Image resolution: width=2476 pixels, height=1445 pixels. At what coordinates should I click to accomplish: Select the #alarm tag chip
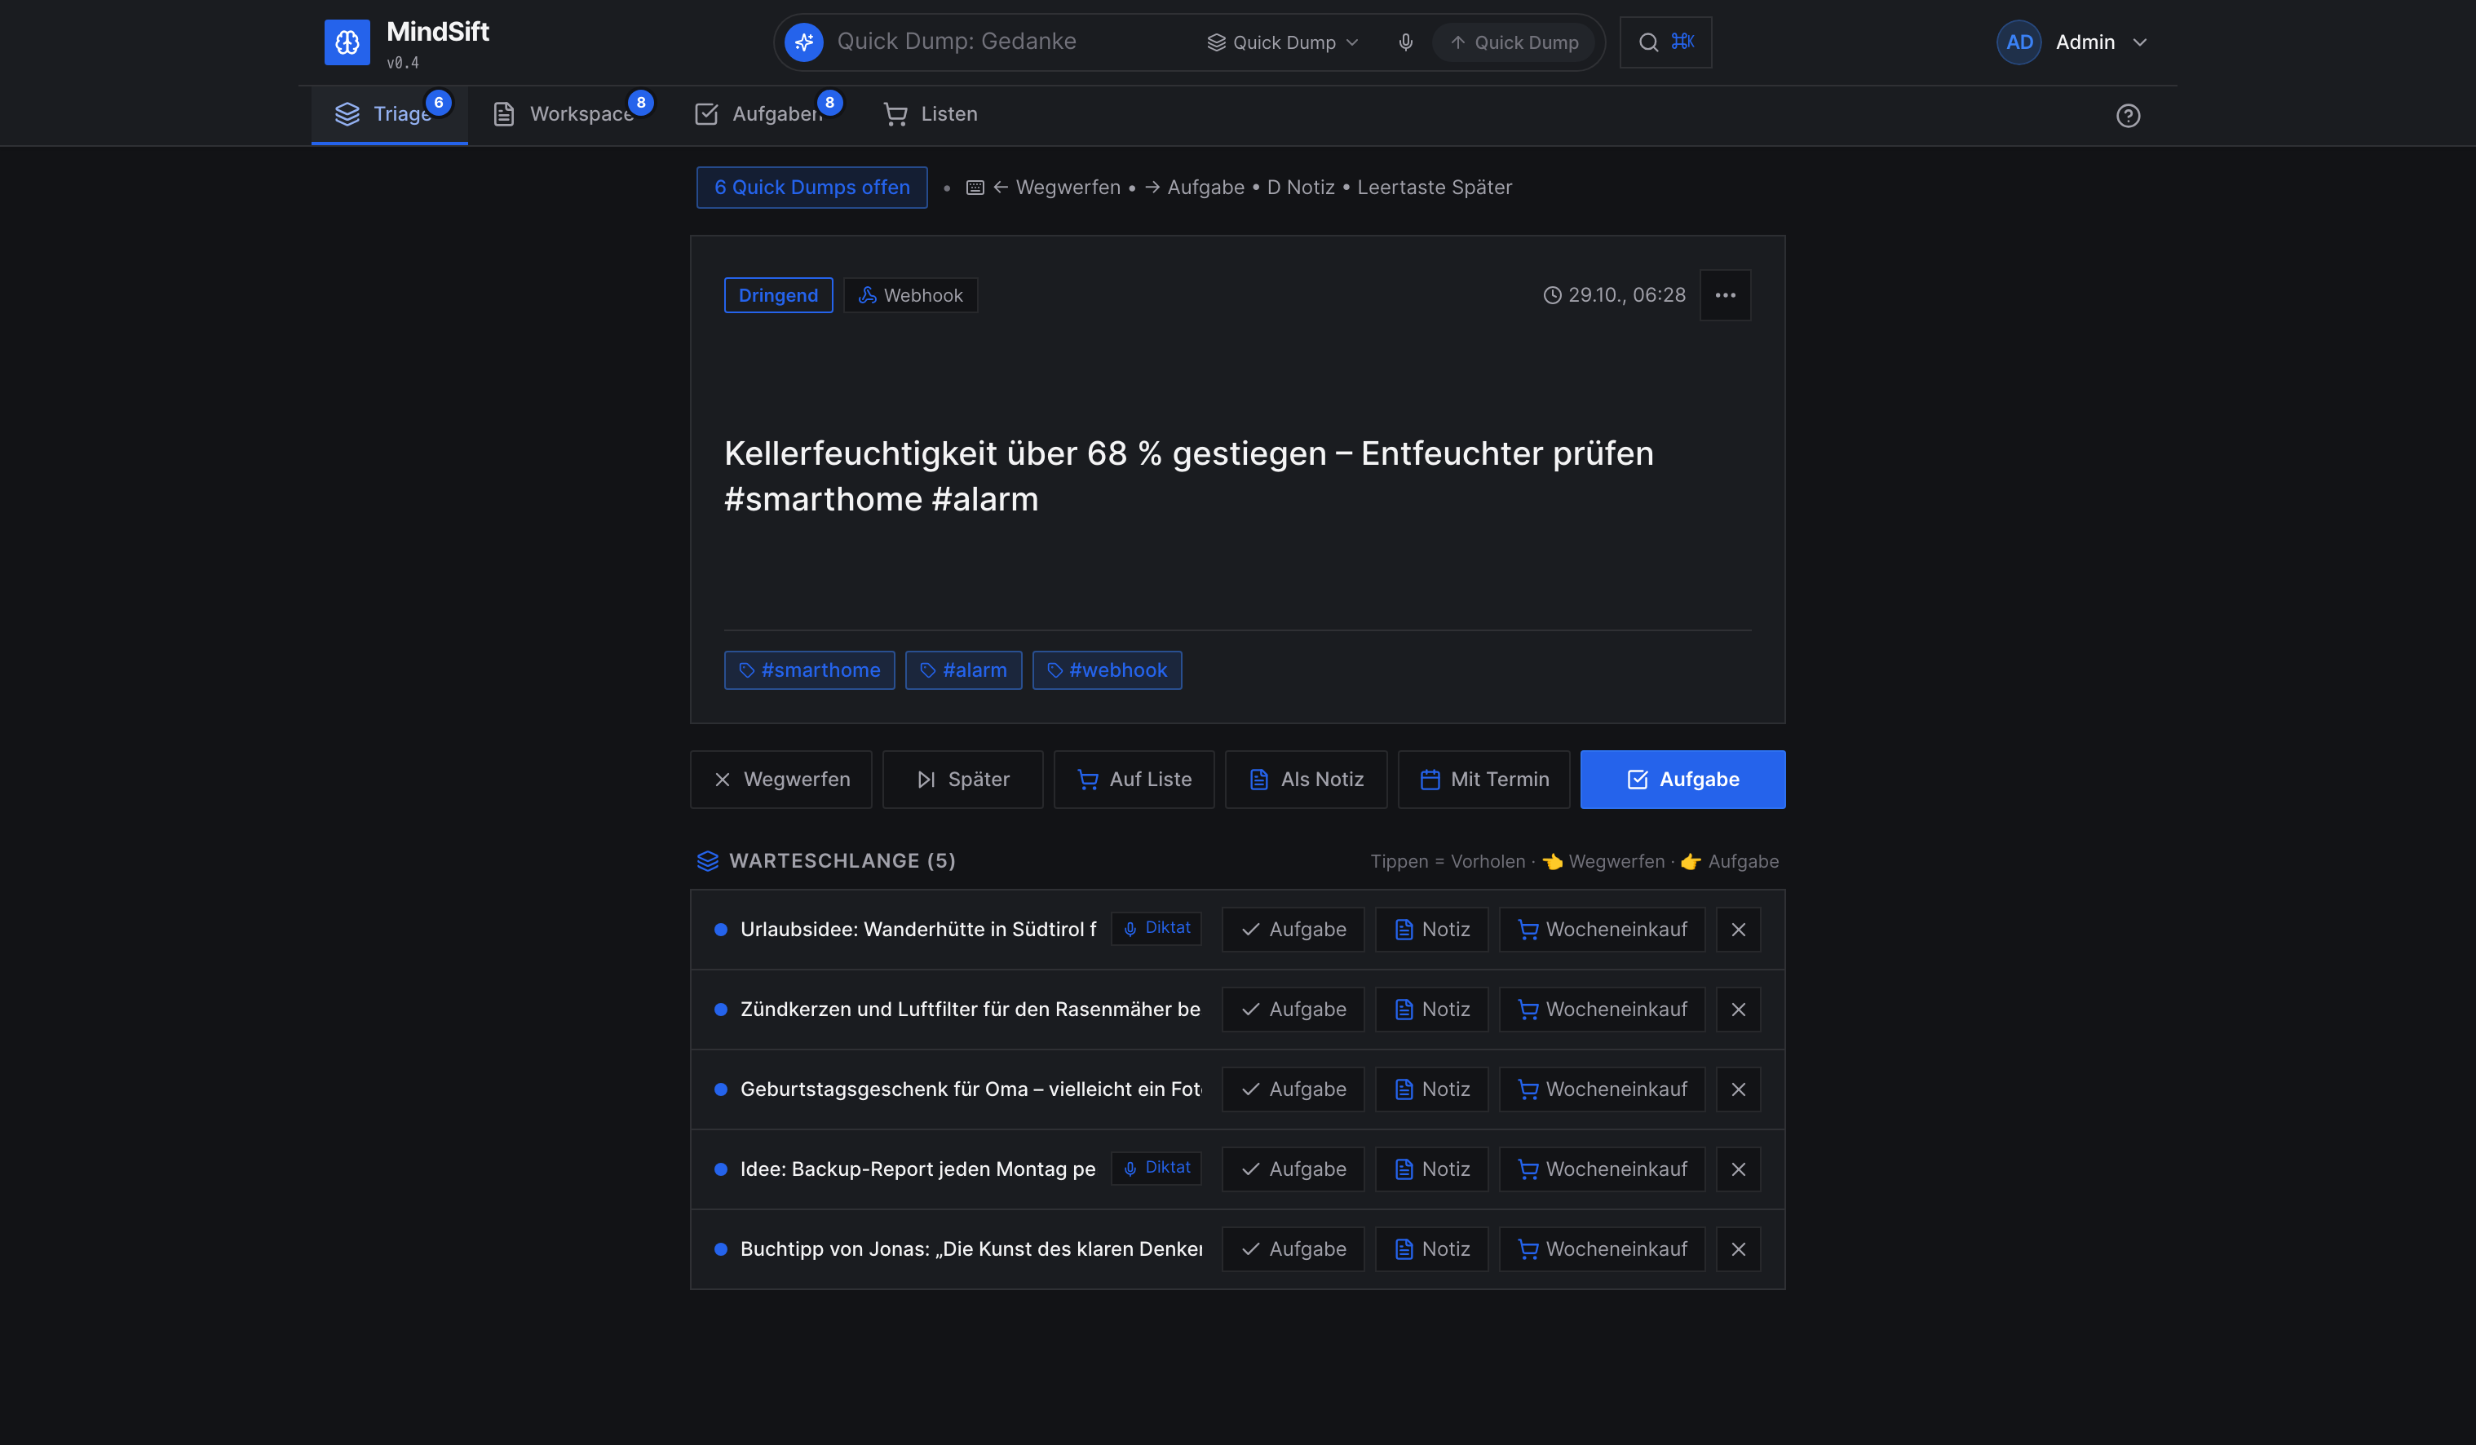click(x=963, y=670)
